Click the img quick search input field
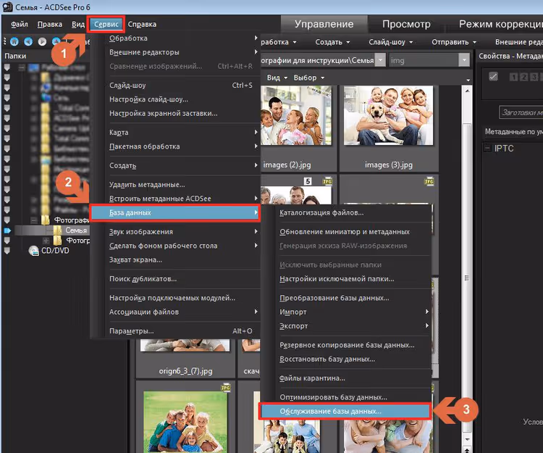Viewport: 543px width, 453px height. (424, 60)
